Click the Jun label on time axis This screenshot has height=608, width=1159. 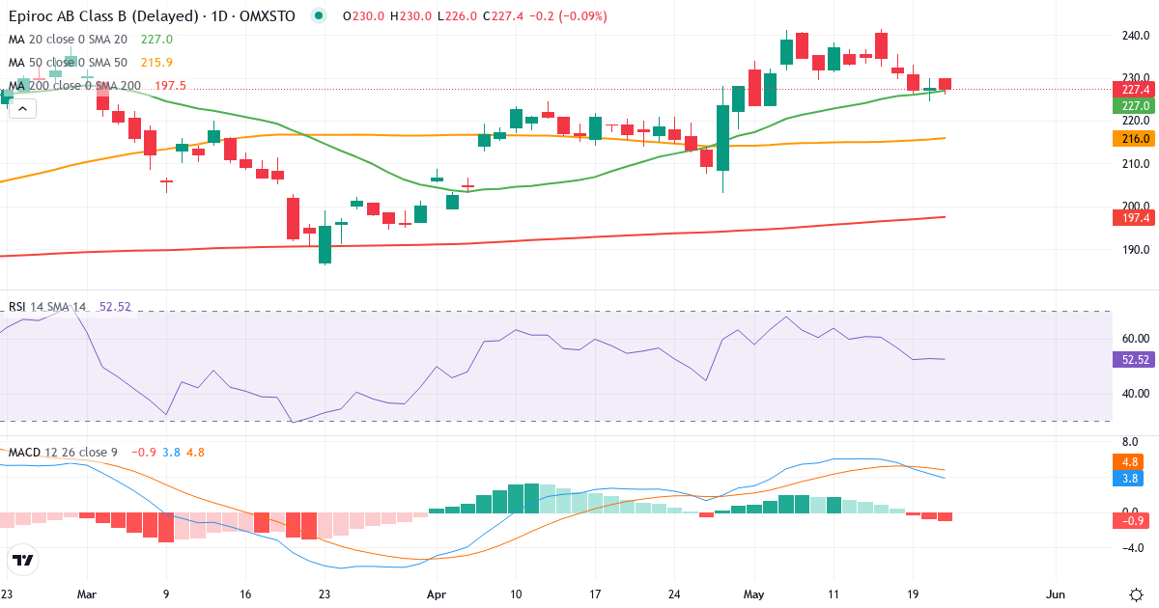click(x=1057, y=594)
